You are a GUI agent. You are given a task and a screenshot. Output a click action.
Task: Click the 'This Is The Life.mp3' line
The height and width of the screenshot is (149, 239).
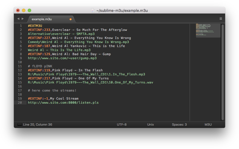pyautogui.click(x=59, y=50)
